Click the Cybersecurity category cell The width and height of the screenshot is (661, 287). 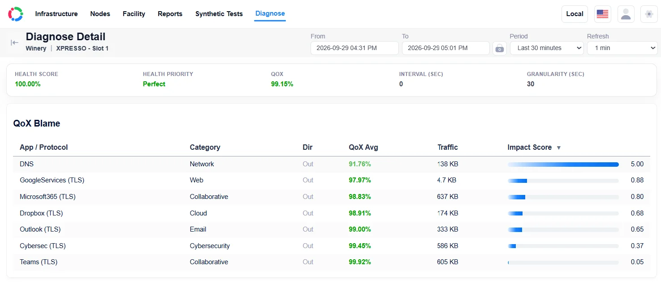[x=210, y=246]
